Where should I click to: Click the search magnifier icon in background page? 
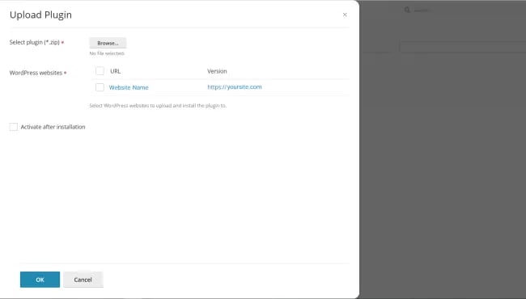click(407, 10)
